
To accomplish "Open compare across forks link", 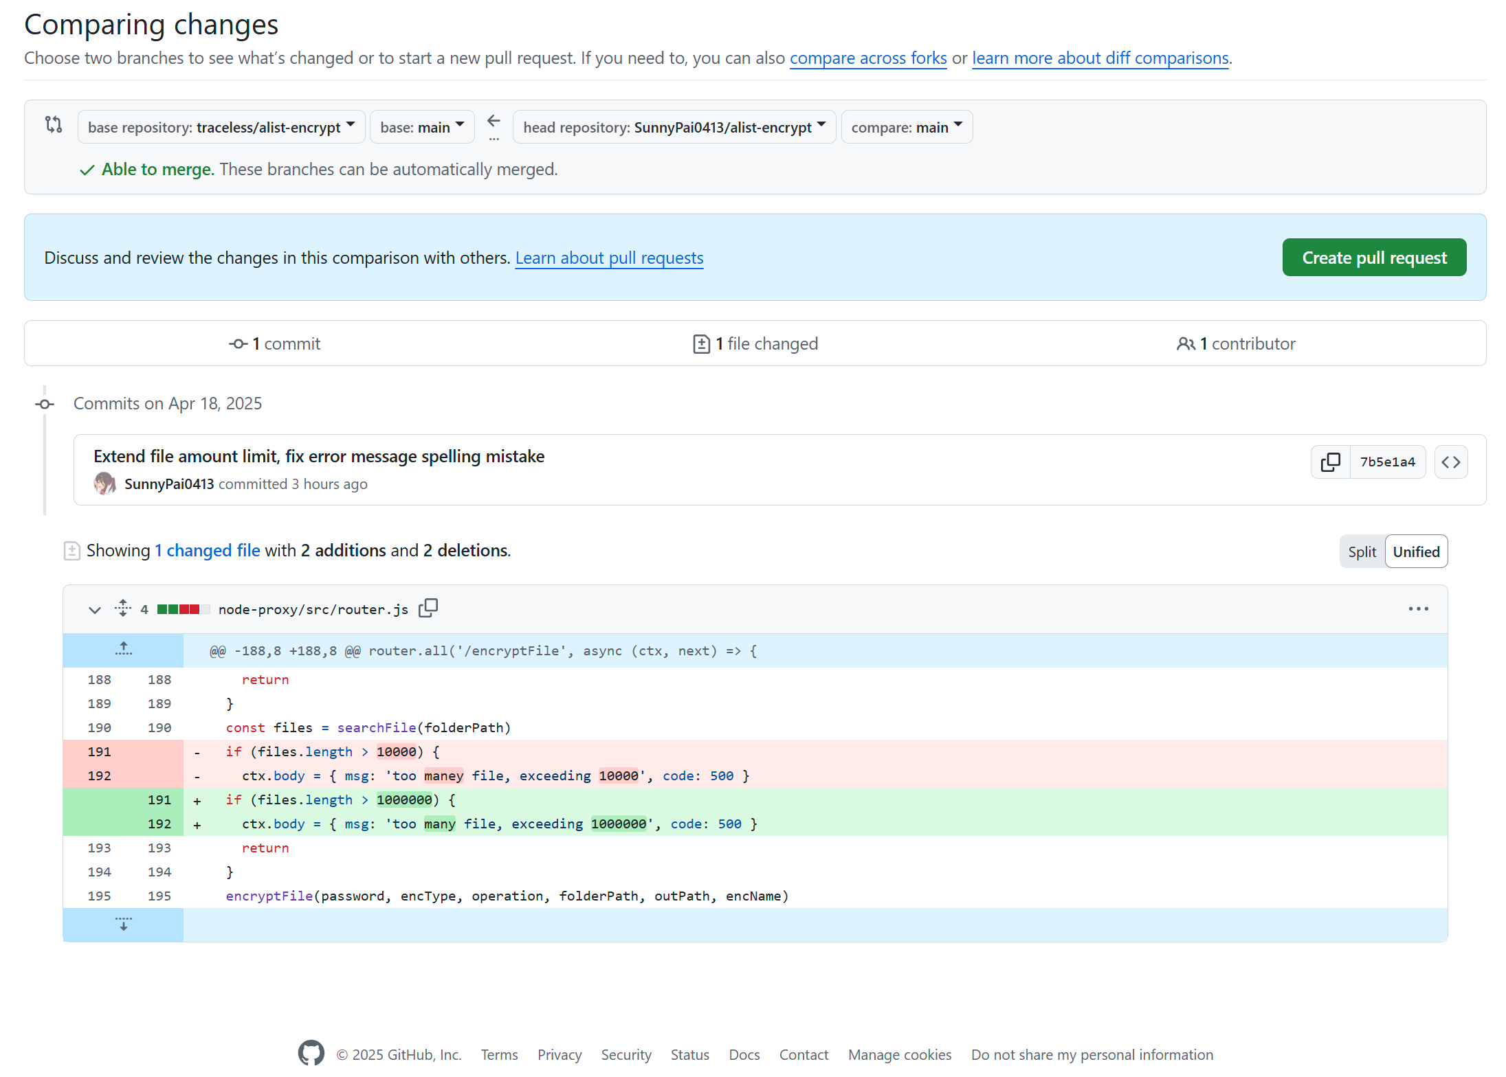I will [x=868, y=58].
